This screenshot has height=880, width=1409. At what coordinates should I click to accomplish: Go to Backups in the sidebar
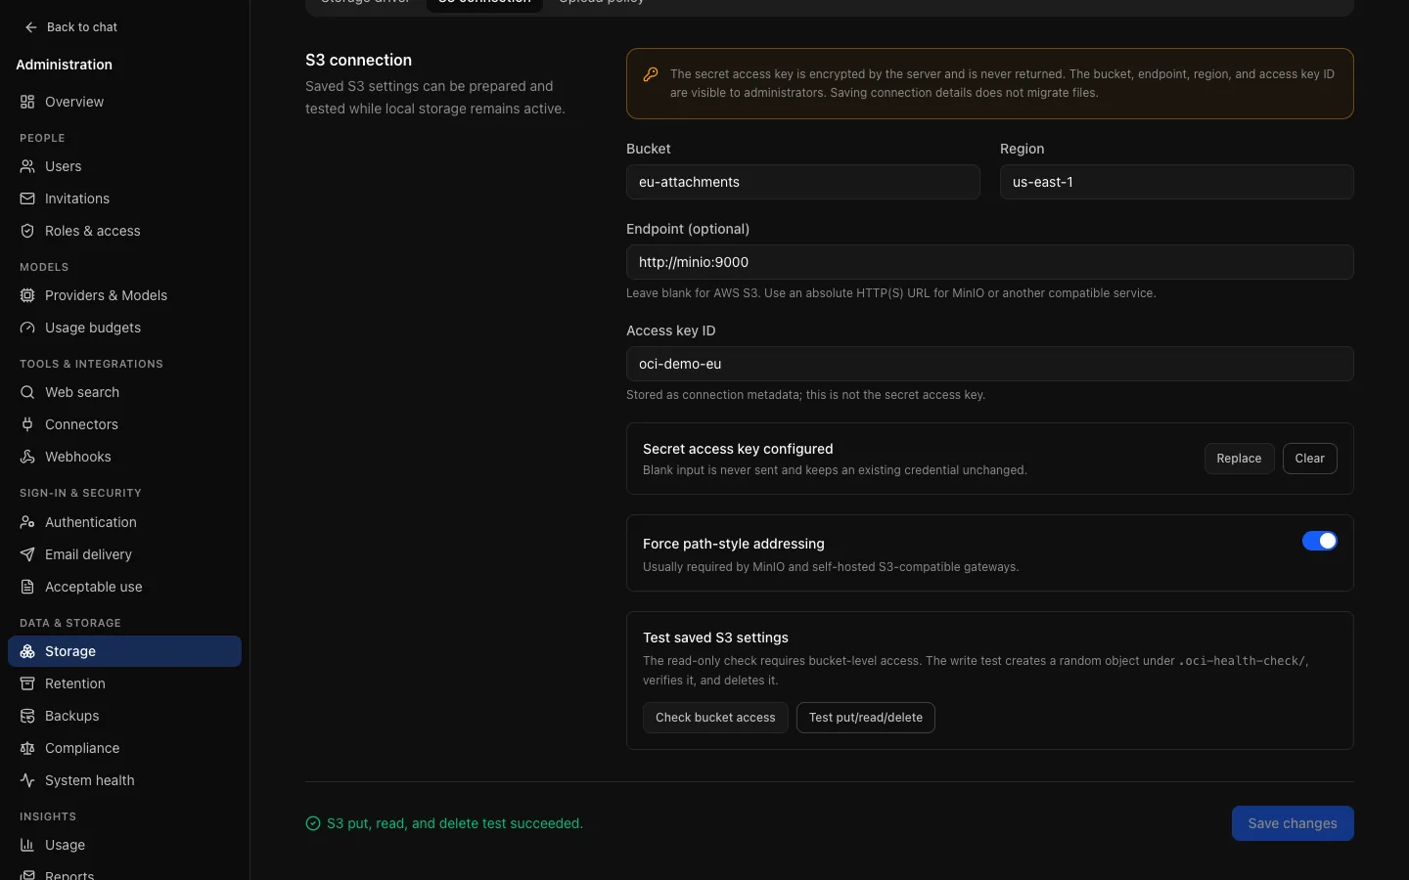point(124,716)
